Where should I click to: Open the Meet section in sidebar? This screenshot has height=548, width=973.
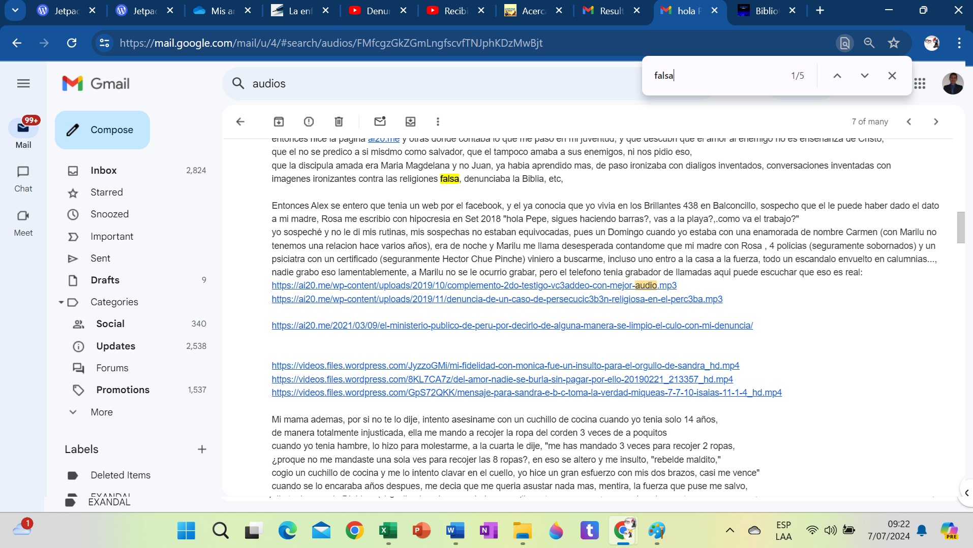tap(23, 222)
